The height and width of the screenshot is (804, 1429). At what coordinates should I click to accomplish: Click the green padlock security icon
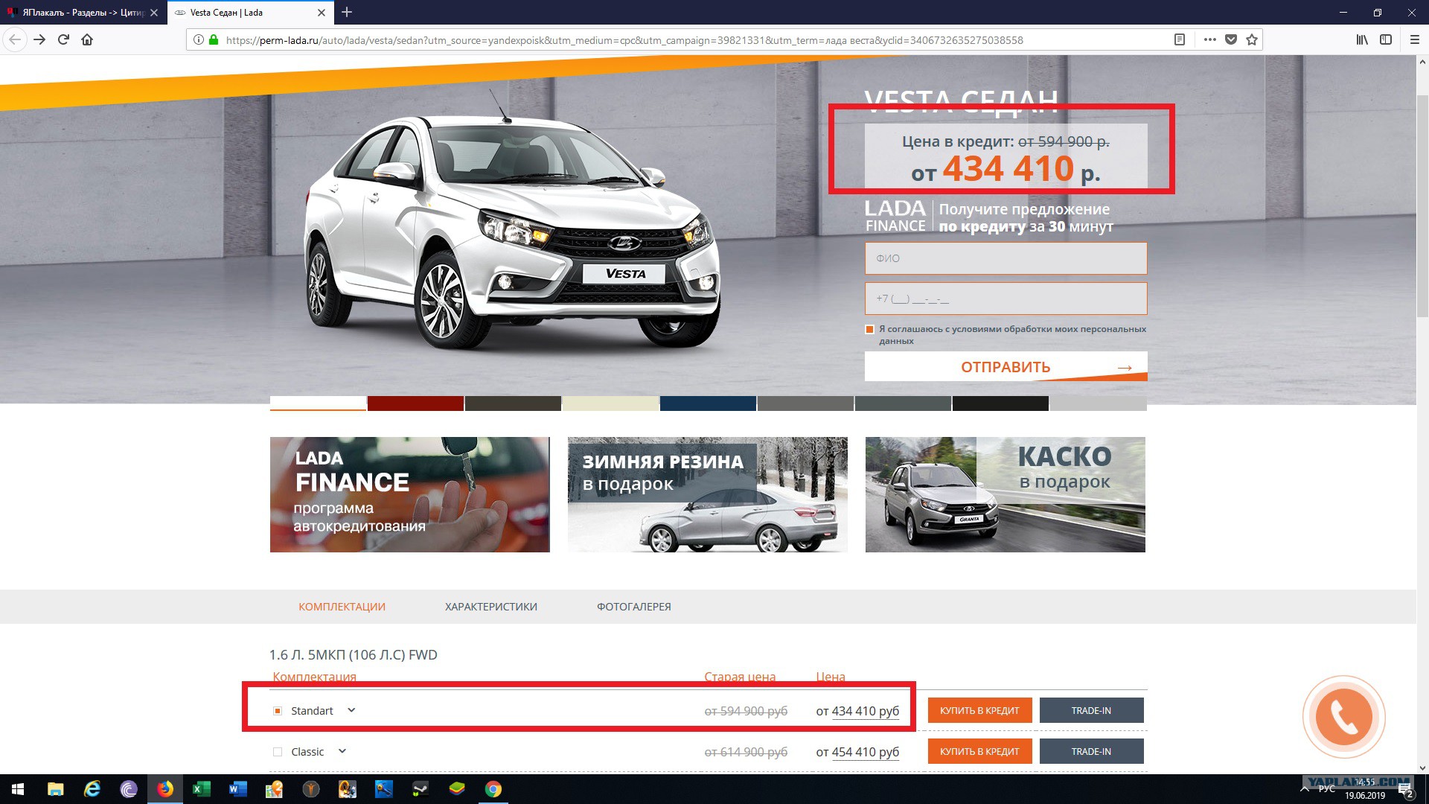click(214, 40)
